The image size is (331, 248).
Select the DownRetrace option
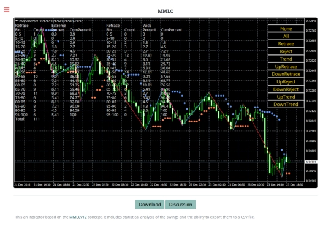(286, 74)
